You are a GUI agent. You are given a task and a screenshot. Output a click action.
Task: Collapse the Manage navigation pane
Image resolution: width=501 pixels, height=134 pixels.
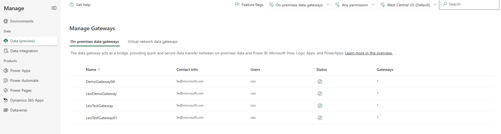tap(54, 8)
